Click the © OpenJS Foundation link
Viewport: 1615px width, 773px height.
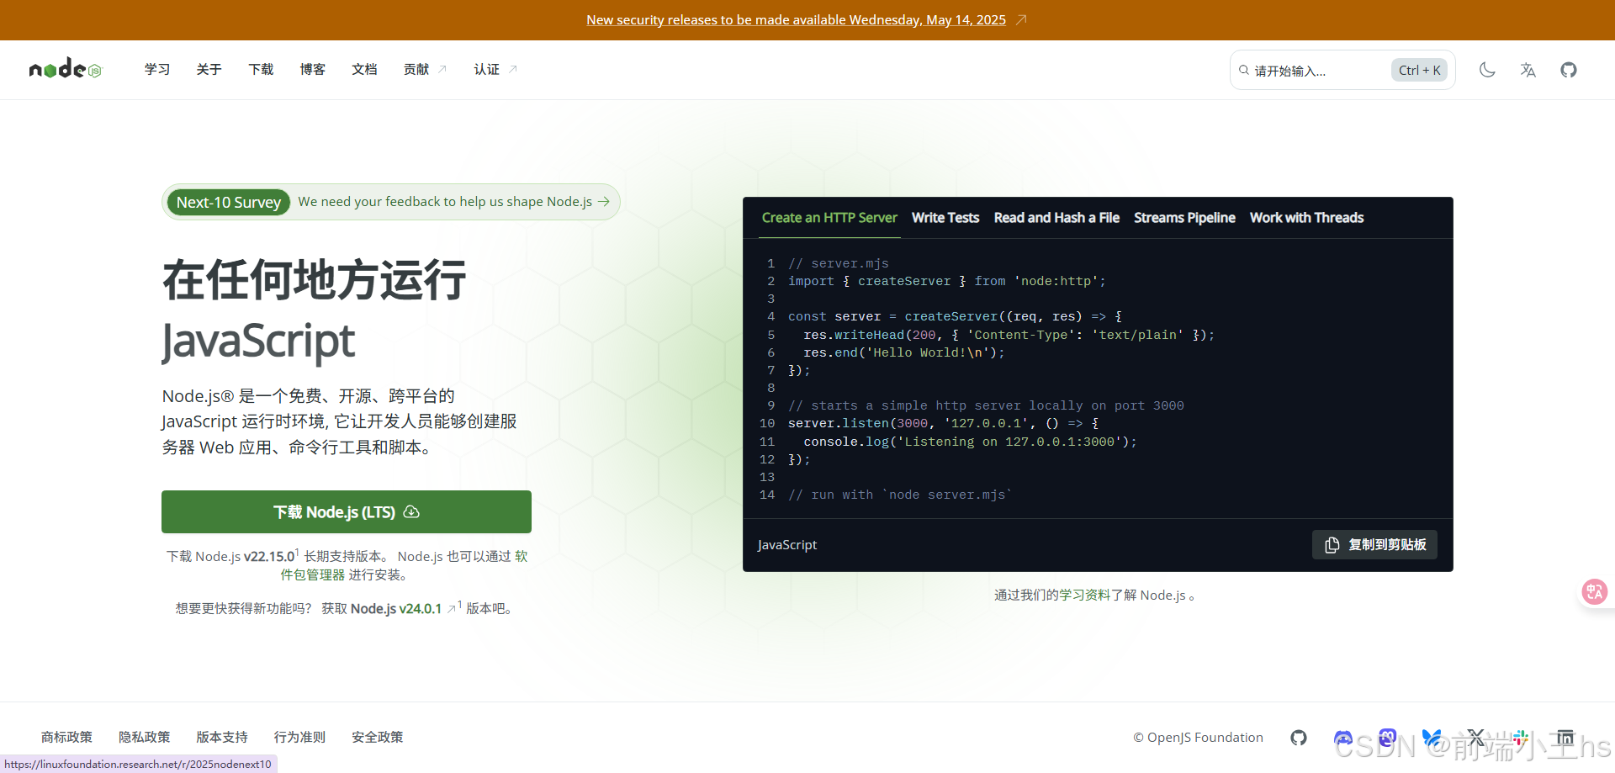click(1198, 738)
